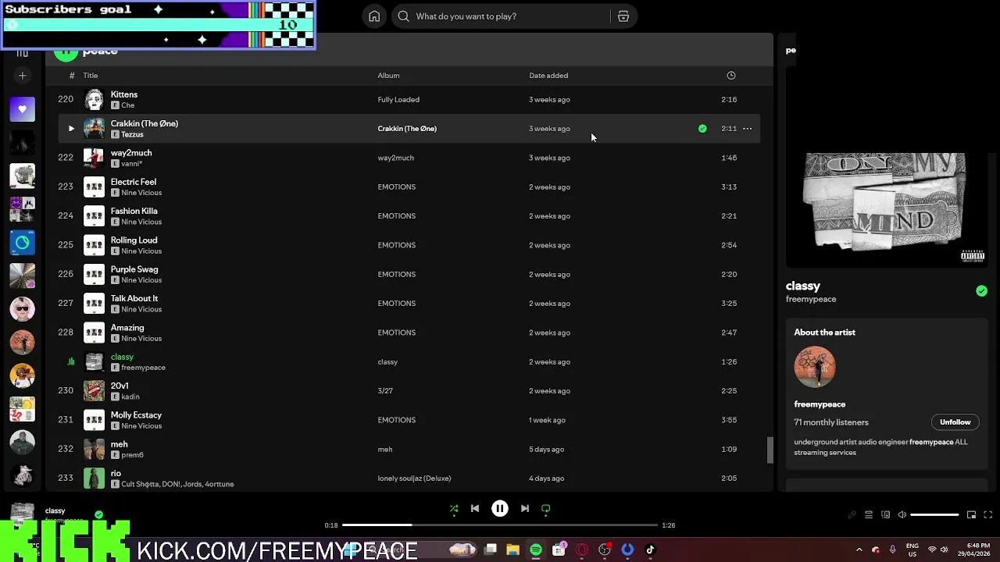Image resolution: width=1000 pixels, height=562 pixels.
Task: Go to Spotify Home
Action: [374, 16]
